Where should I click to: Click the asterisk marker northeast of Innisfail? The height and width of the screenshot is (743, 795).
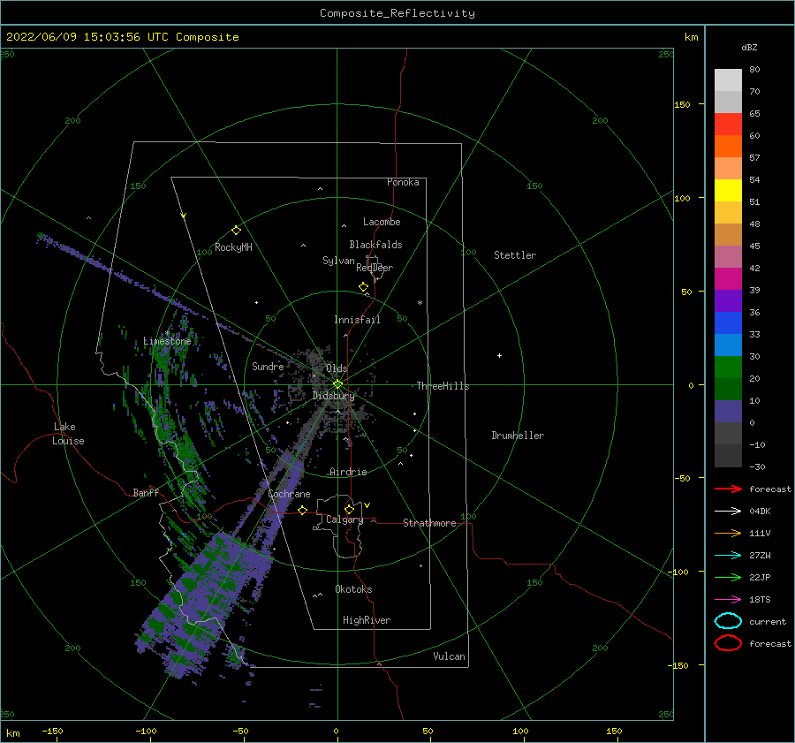(420, 303)
